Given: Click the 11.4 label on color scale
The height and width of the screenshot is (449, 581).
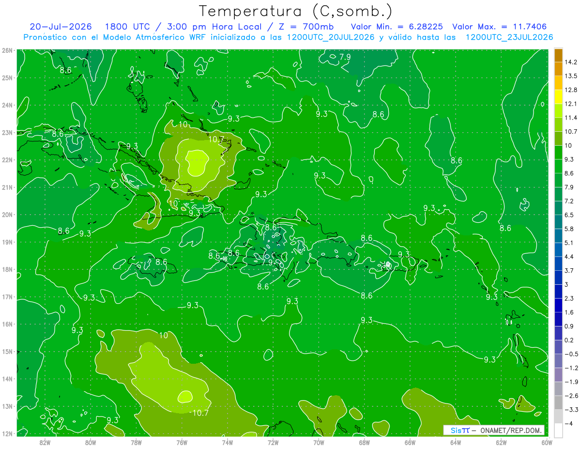Looking at the screenshot, I should click(571, 118).
